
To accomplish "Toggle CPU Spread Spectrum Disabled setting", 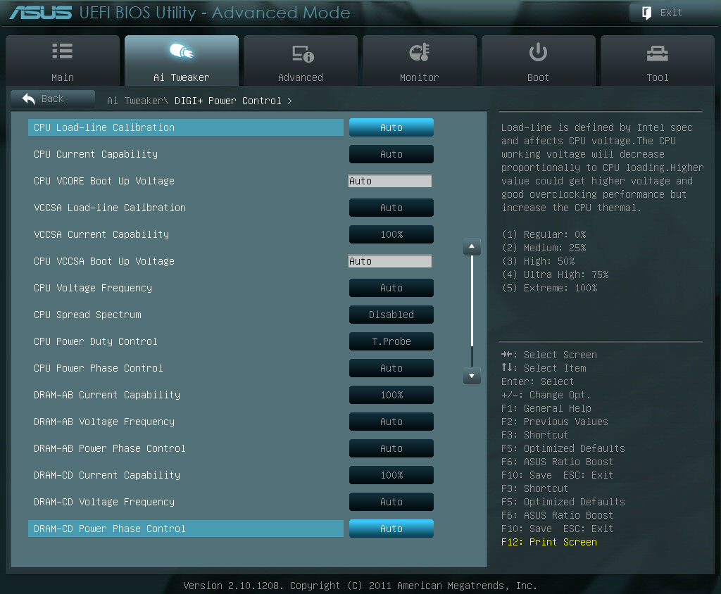I will (391, 315).
